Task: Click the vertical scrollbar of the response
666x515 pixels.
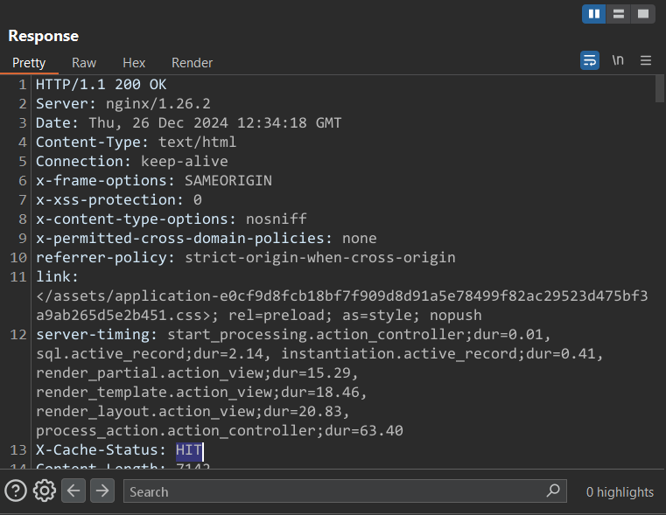Action: tap(659, 88)
